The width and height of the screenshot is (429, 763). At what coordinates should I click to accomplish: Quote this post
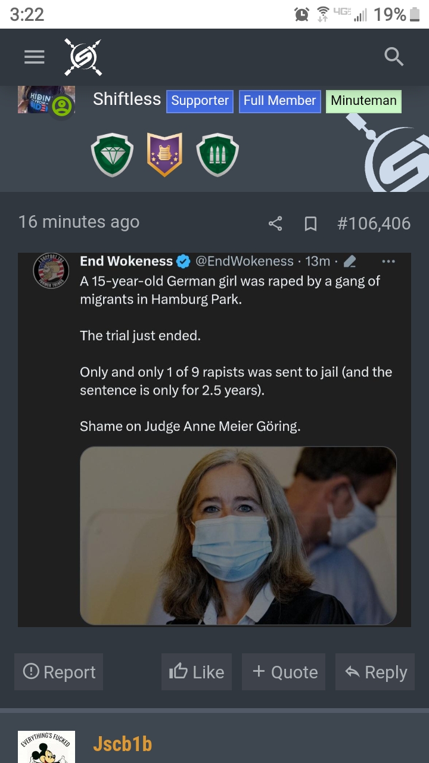pyautogui.click(x=284, y=672)
